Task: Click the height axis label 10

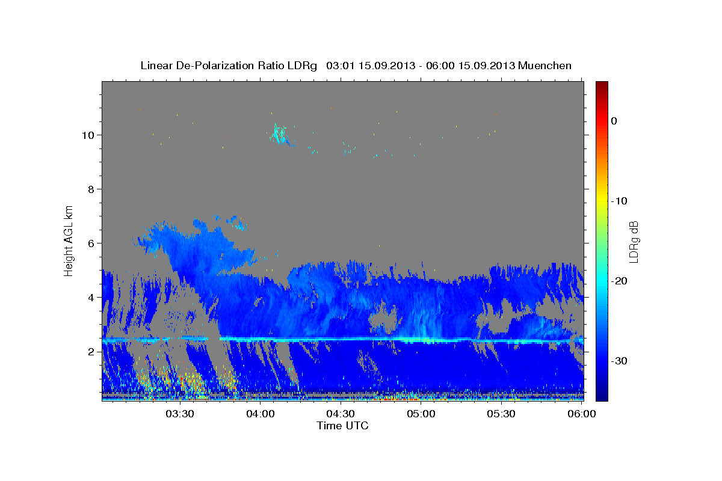Action: (89, 135)
